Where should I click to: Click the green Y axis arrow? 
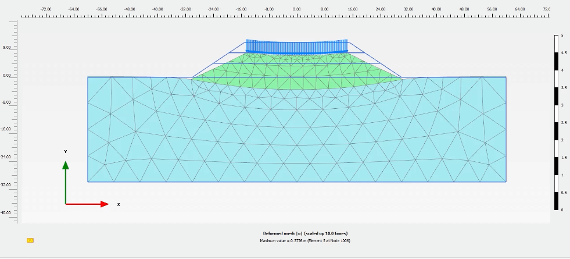pos(66,182)
